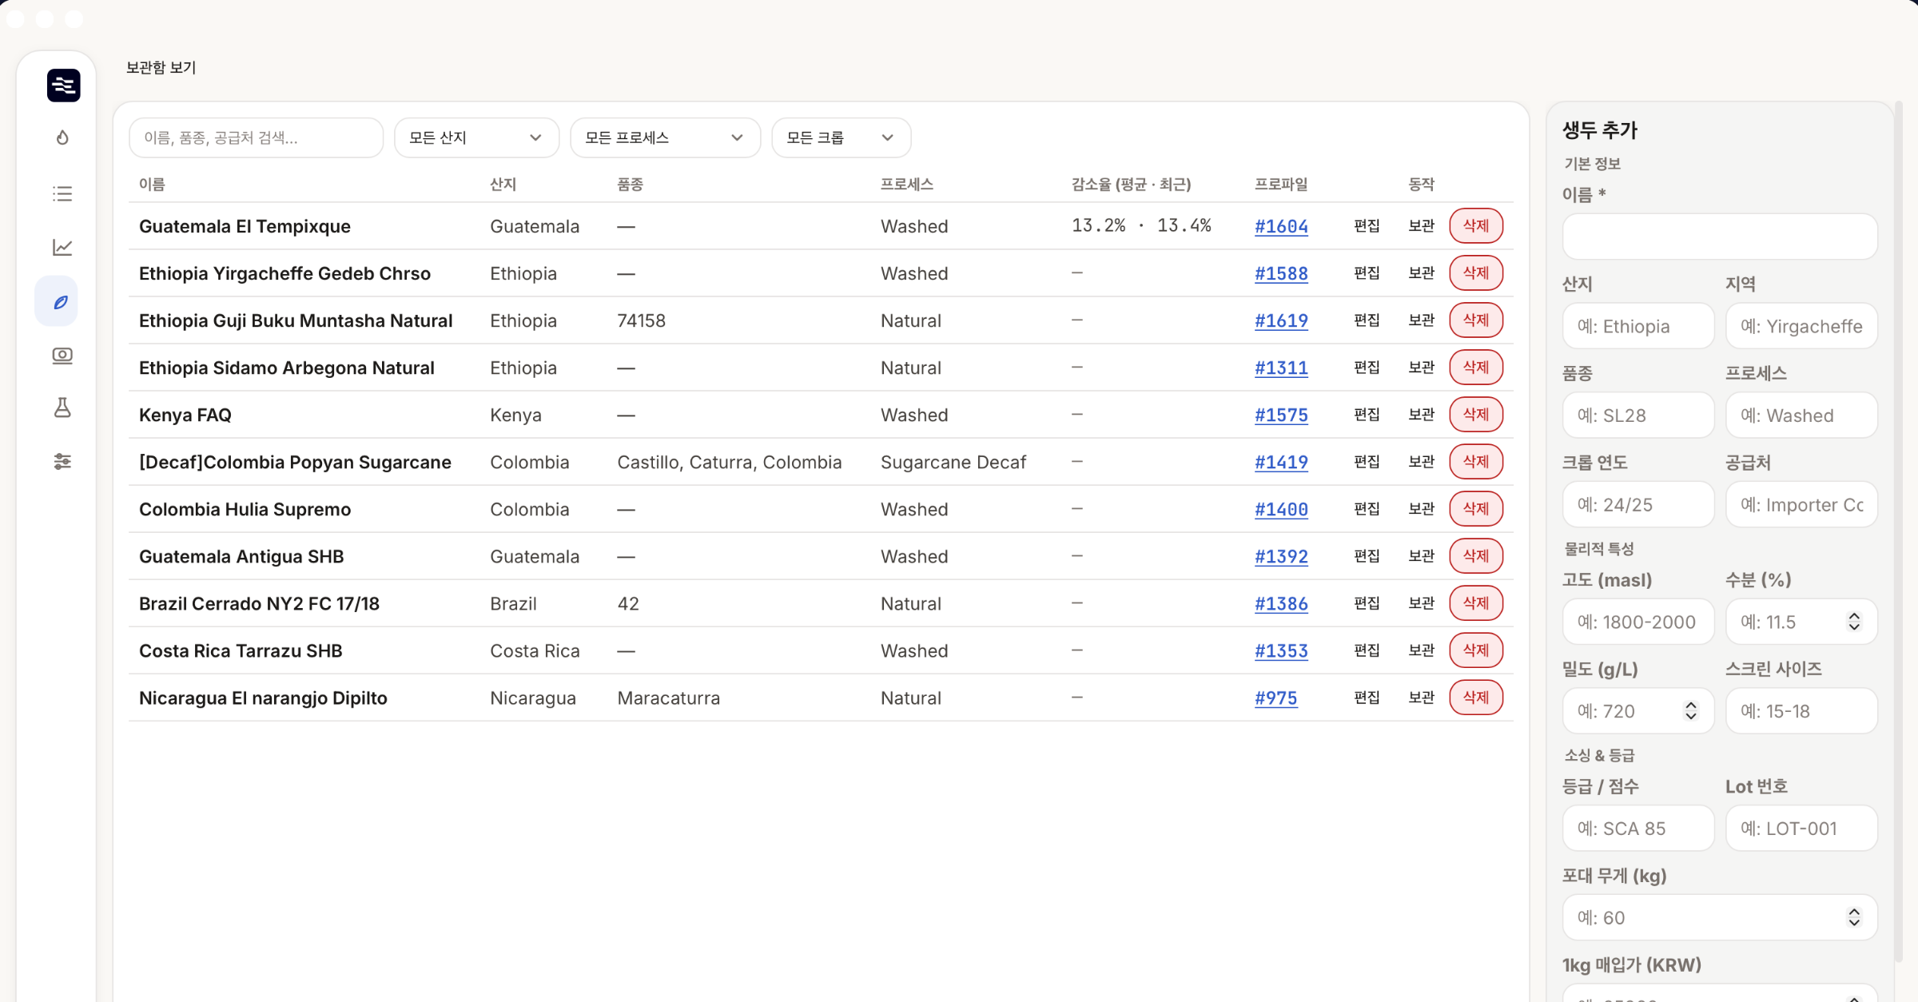This screenshot has height=1002, width=1918.
Task: Focus the 등급 / 점수 grade field
Action: coord(1638,829)
